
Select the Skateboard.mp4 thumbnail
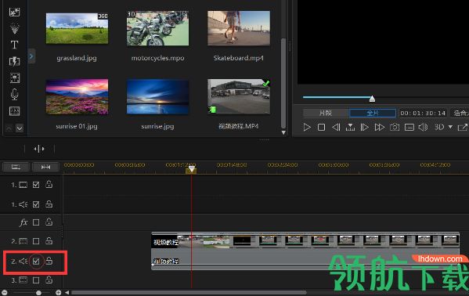(x=239, y=28)
